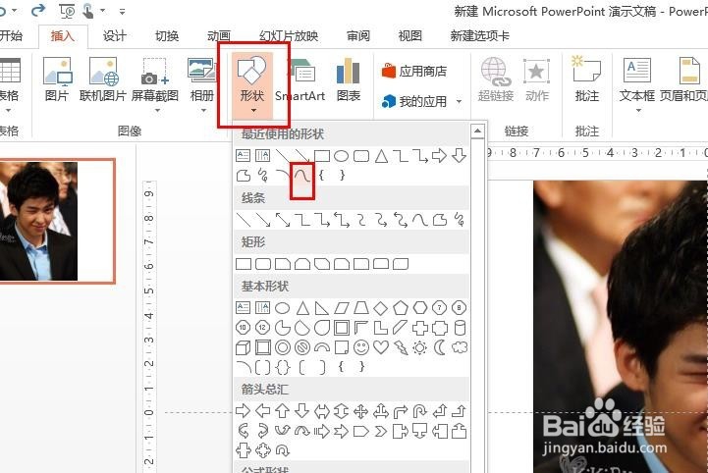708x473 pixels.
Task: Select the scribble tool in 线条 section
Action: (460, 220)
